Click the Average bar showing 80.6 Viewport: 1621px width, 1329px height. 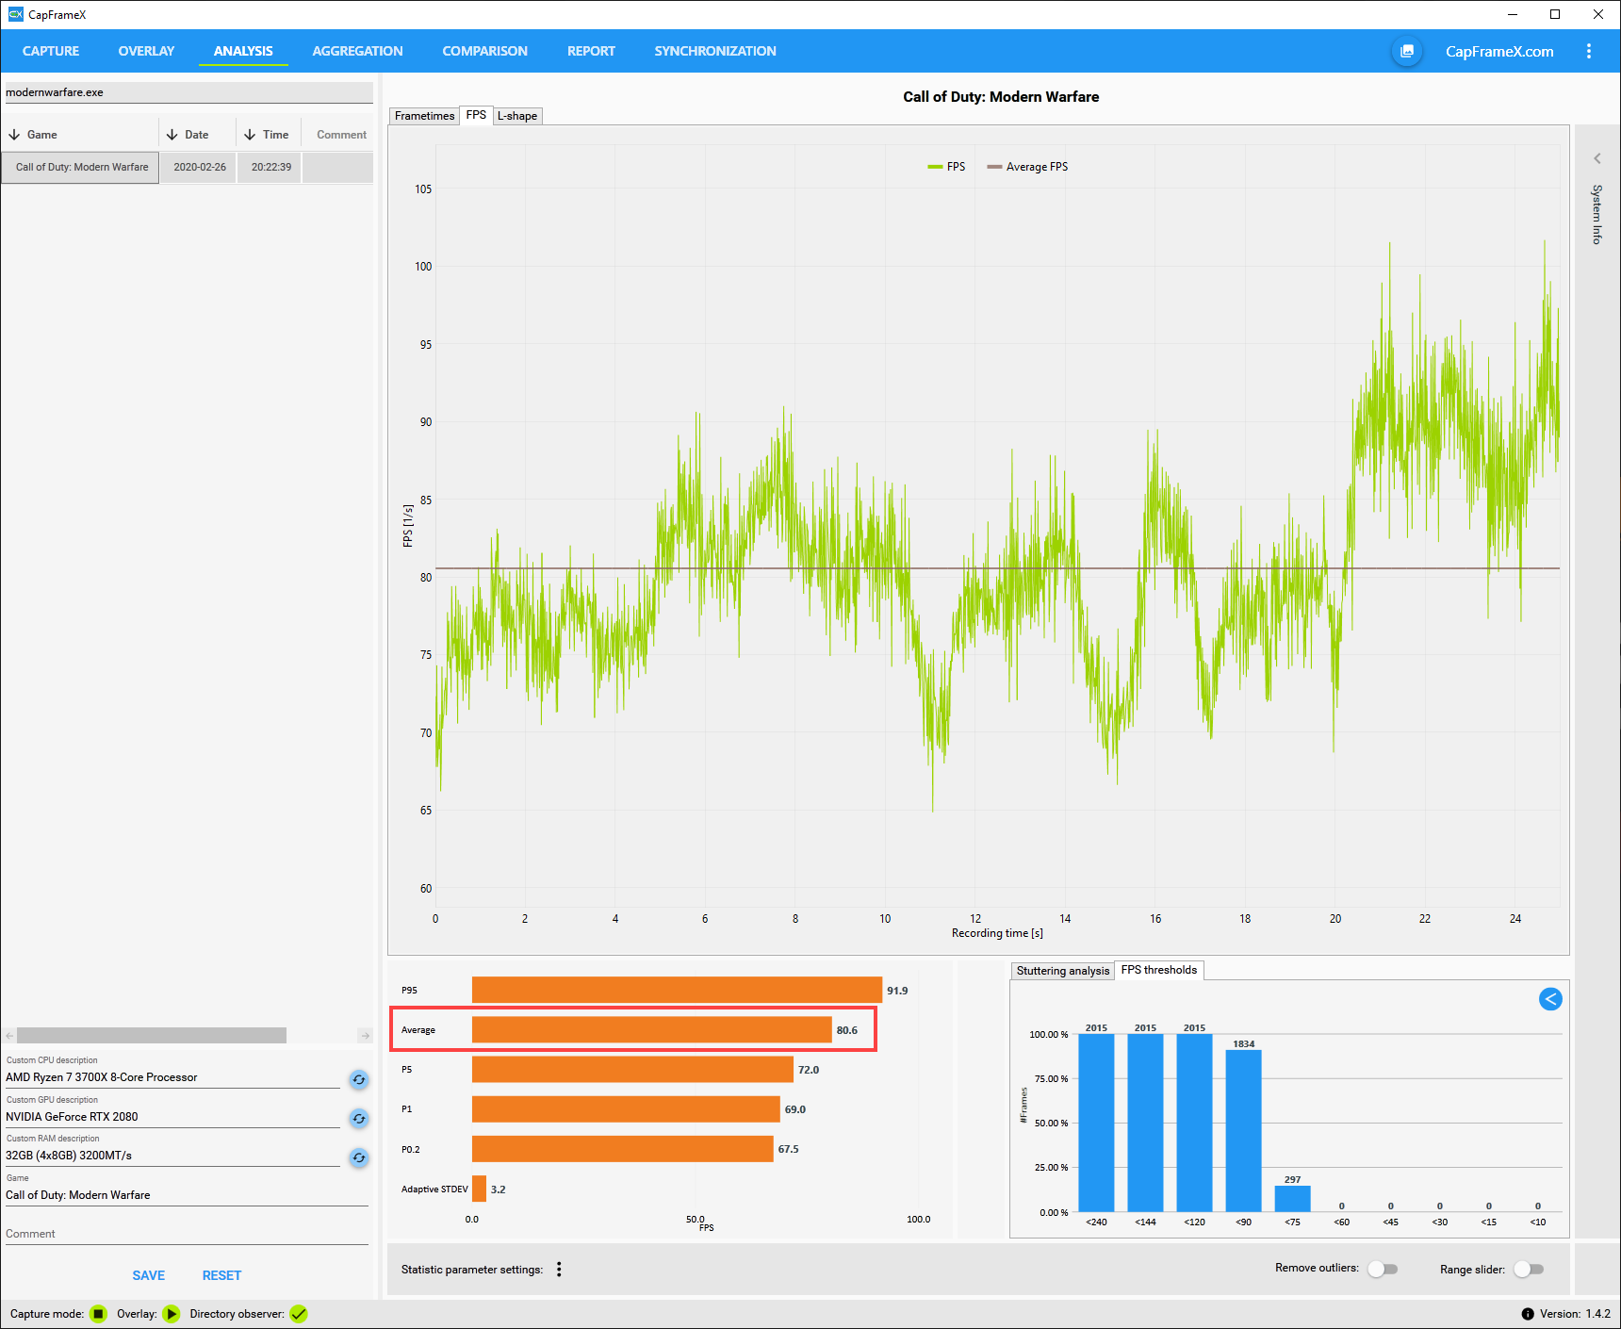[x=651, y=1029]
